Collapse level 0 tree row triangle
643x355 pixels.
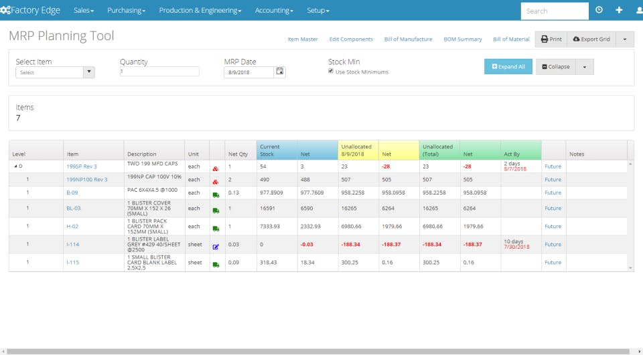click(x=15, y=166)
